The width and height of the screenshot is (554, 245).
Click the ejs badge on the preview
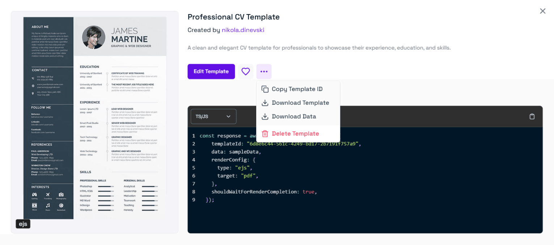[23, 224]
